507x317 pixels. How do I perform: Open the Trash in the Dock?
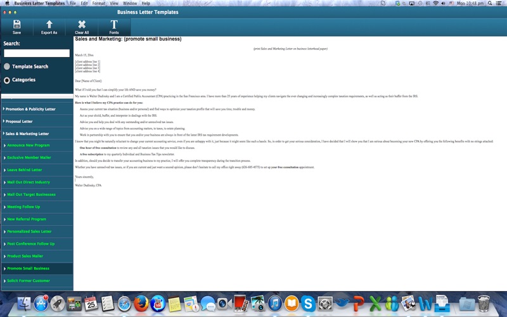(484, 304)
